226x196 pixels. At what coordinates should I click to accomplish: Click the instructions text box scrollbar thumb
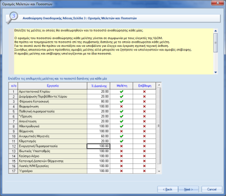[216, 43]
